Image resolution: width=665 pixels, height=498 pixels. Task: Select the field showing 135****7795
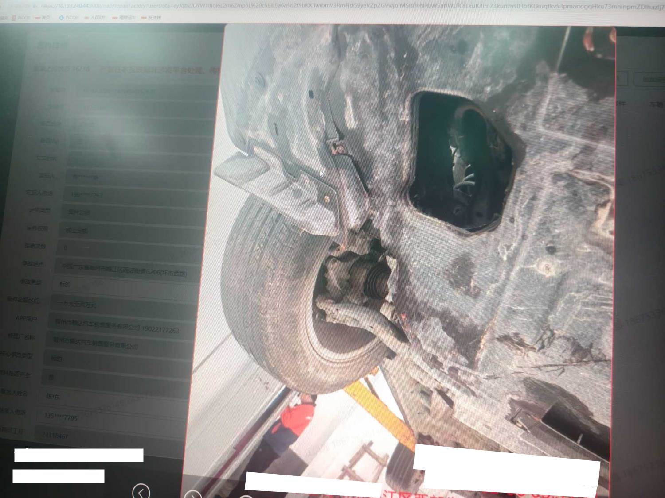pos(111,417)
